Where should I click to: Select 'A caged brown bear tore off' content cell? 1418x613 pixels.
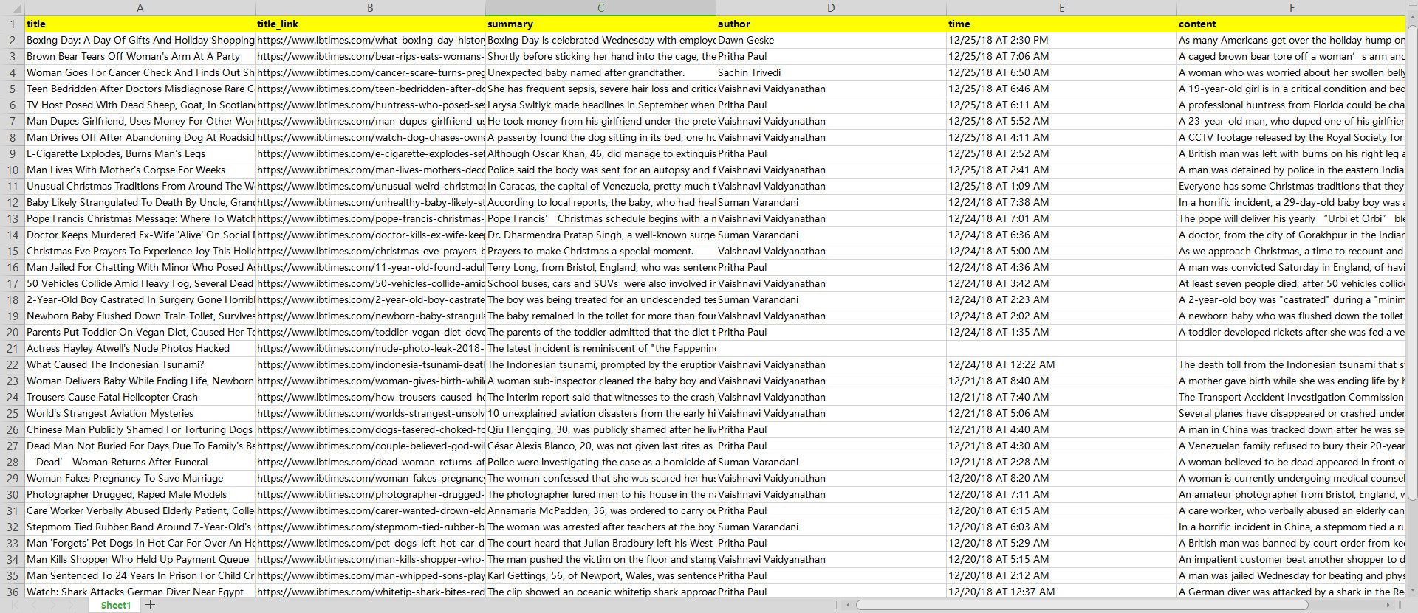1292,56
